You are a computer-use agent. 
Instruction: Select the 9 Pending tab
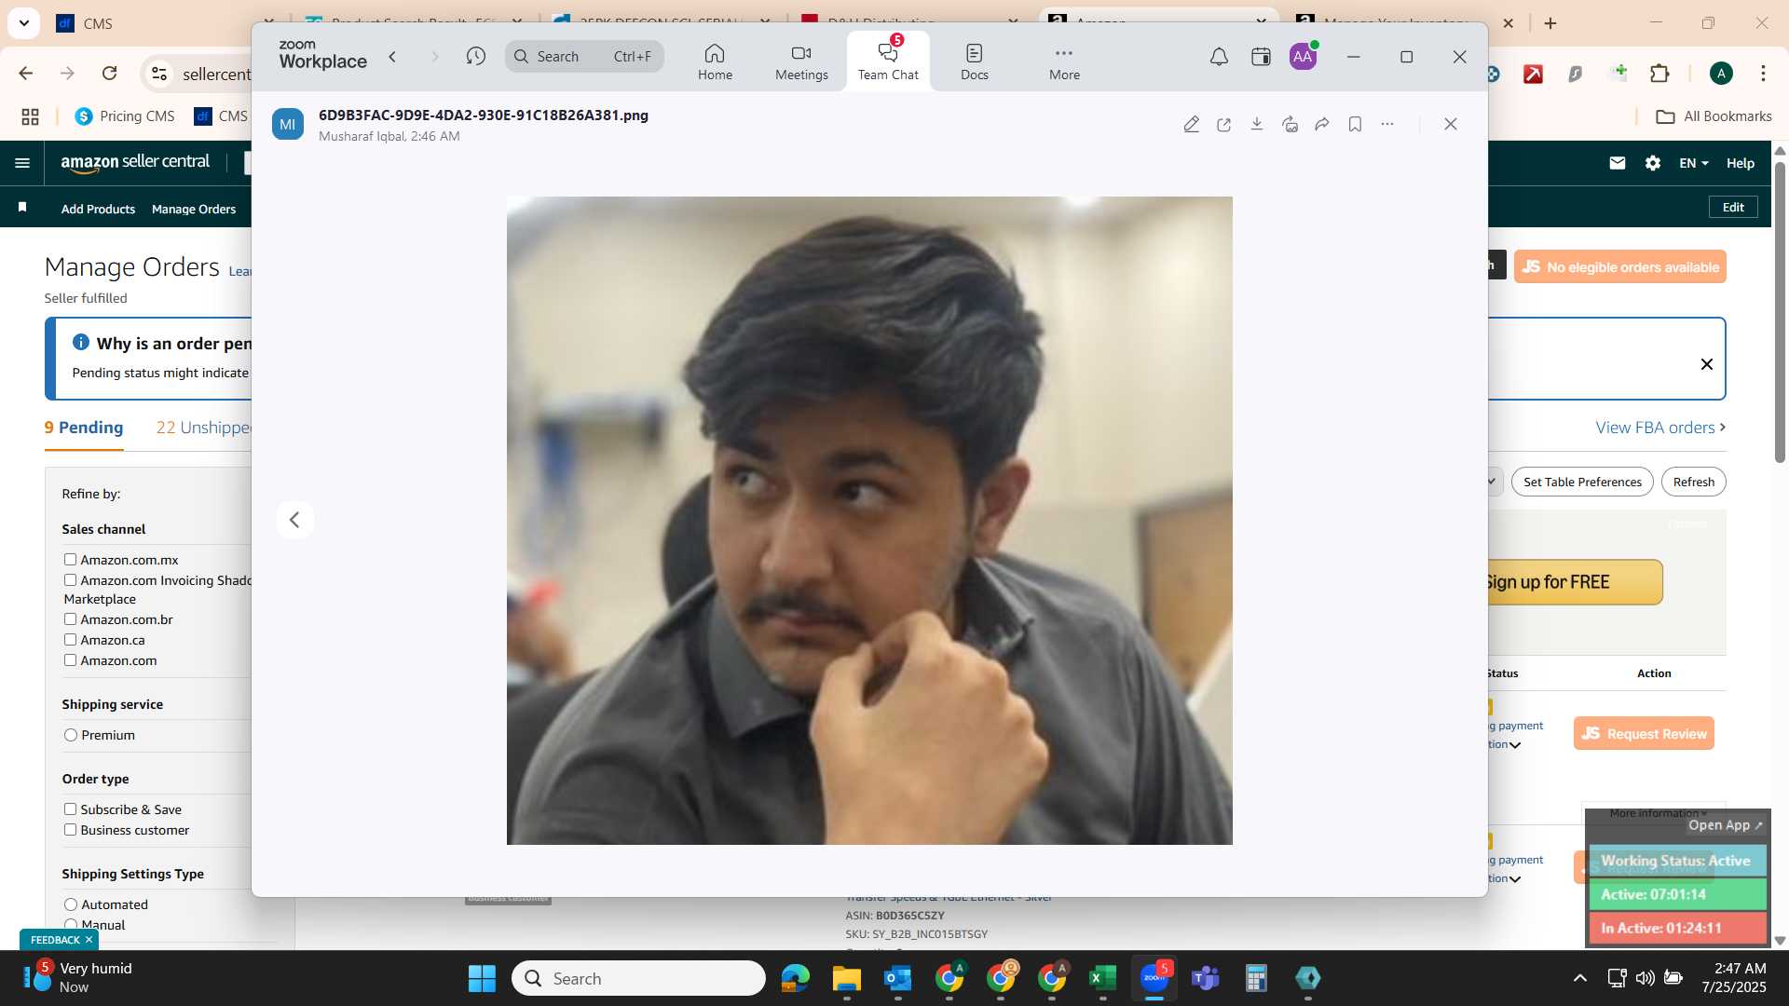tap(84, 428)
